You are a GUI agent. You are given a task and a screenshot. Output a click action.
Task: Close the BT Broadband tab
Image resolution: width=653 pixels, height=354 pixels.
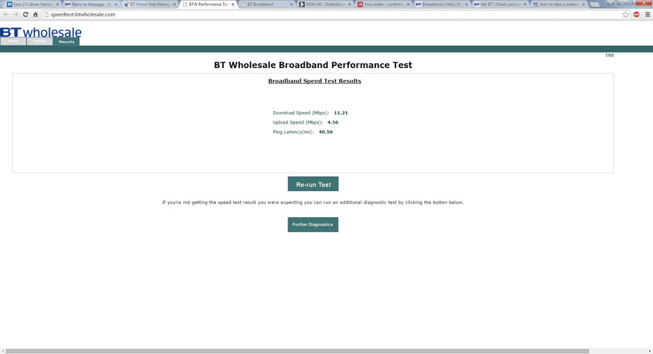pyautogui.click(x=291, y=5)
